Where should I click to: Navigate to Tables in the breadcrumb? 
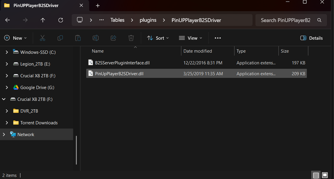[117, 20]
